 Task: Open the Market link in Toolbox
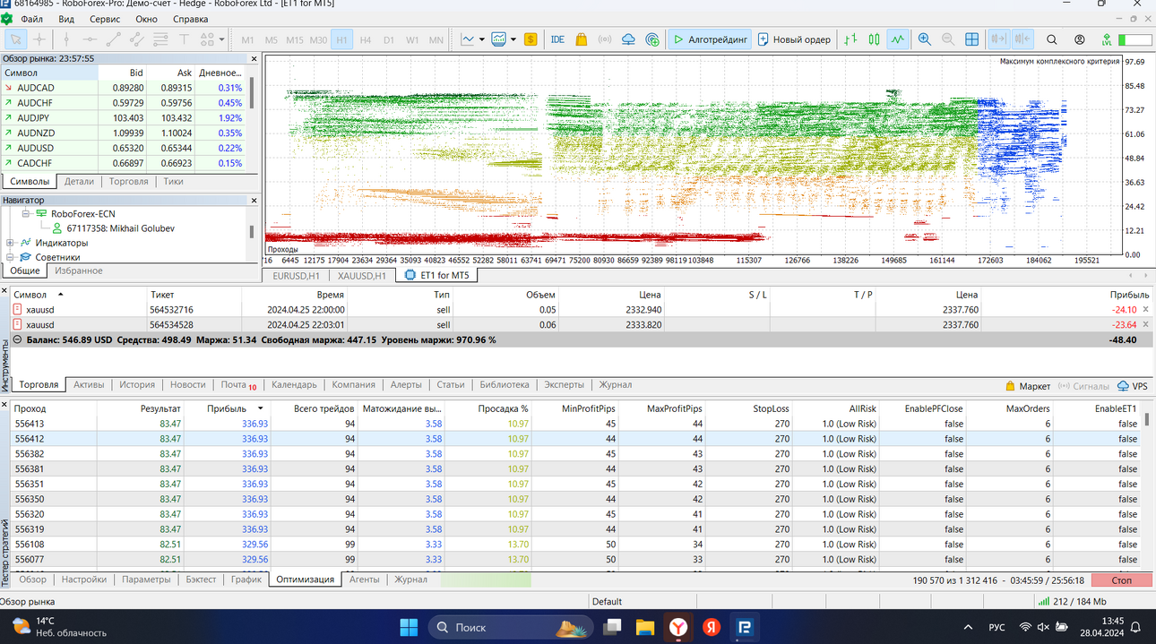pyautogui.click(x=1028, y=386)
